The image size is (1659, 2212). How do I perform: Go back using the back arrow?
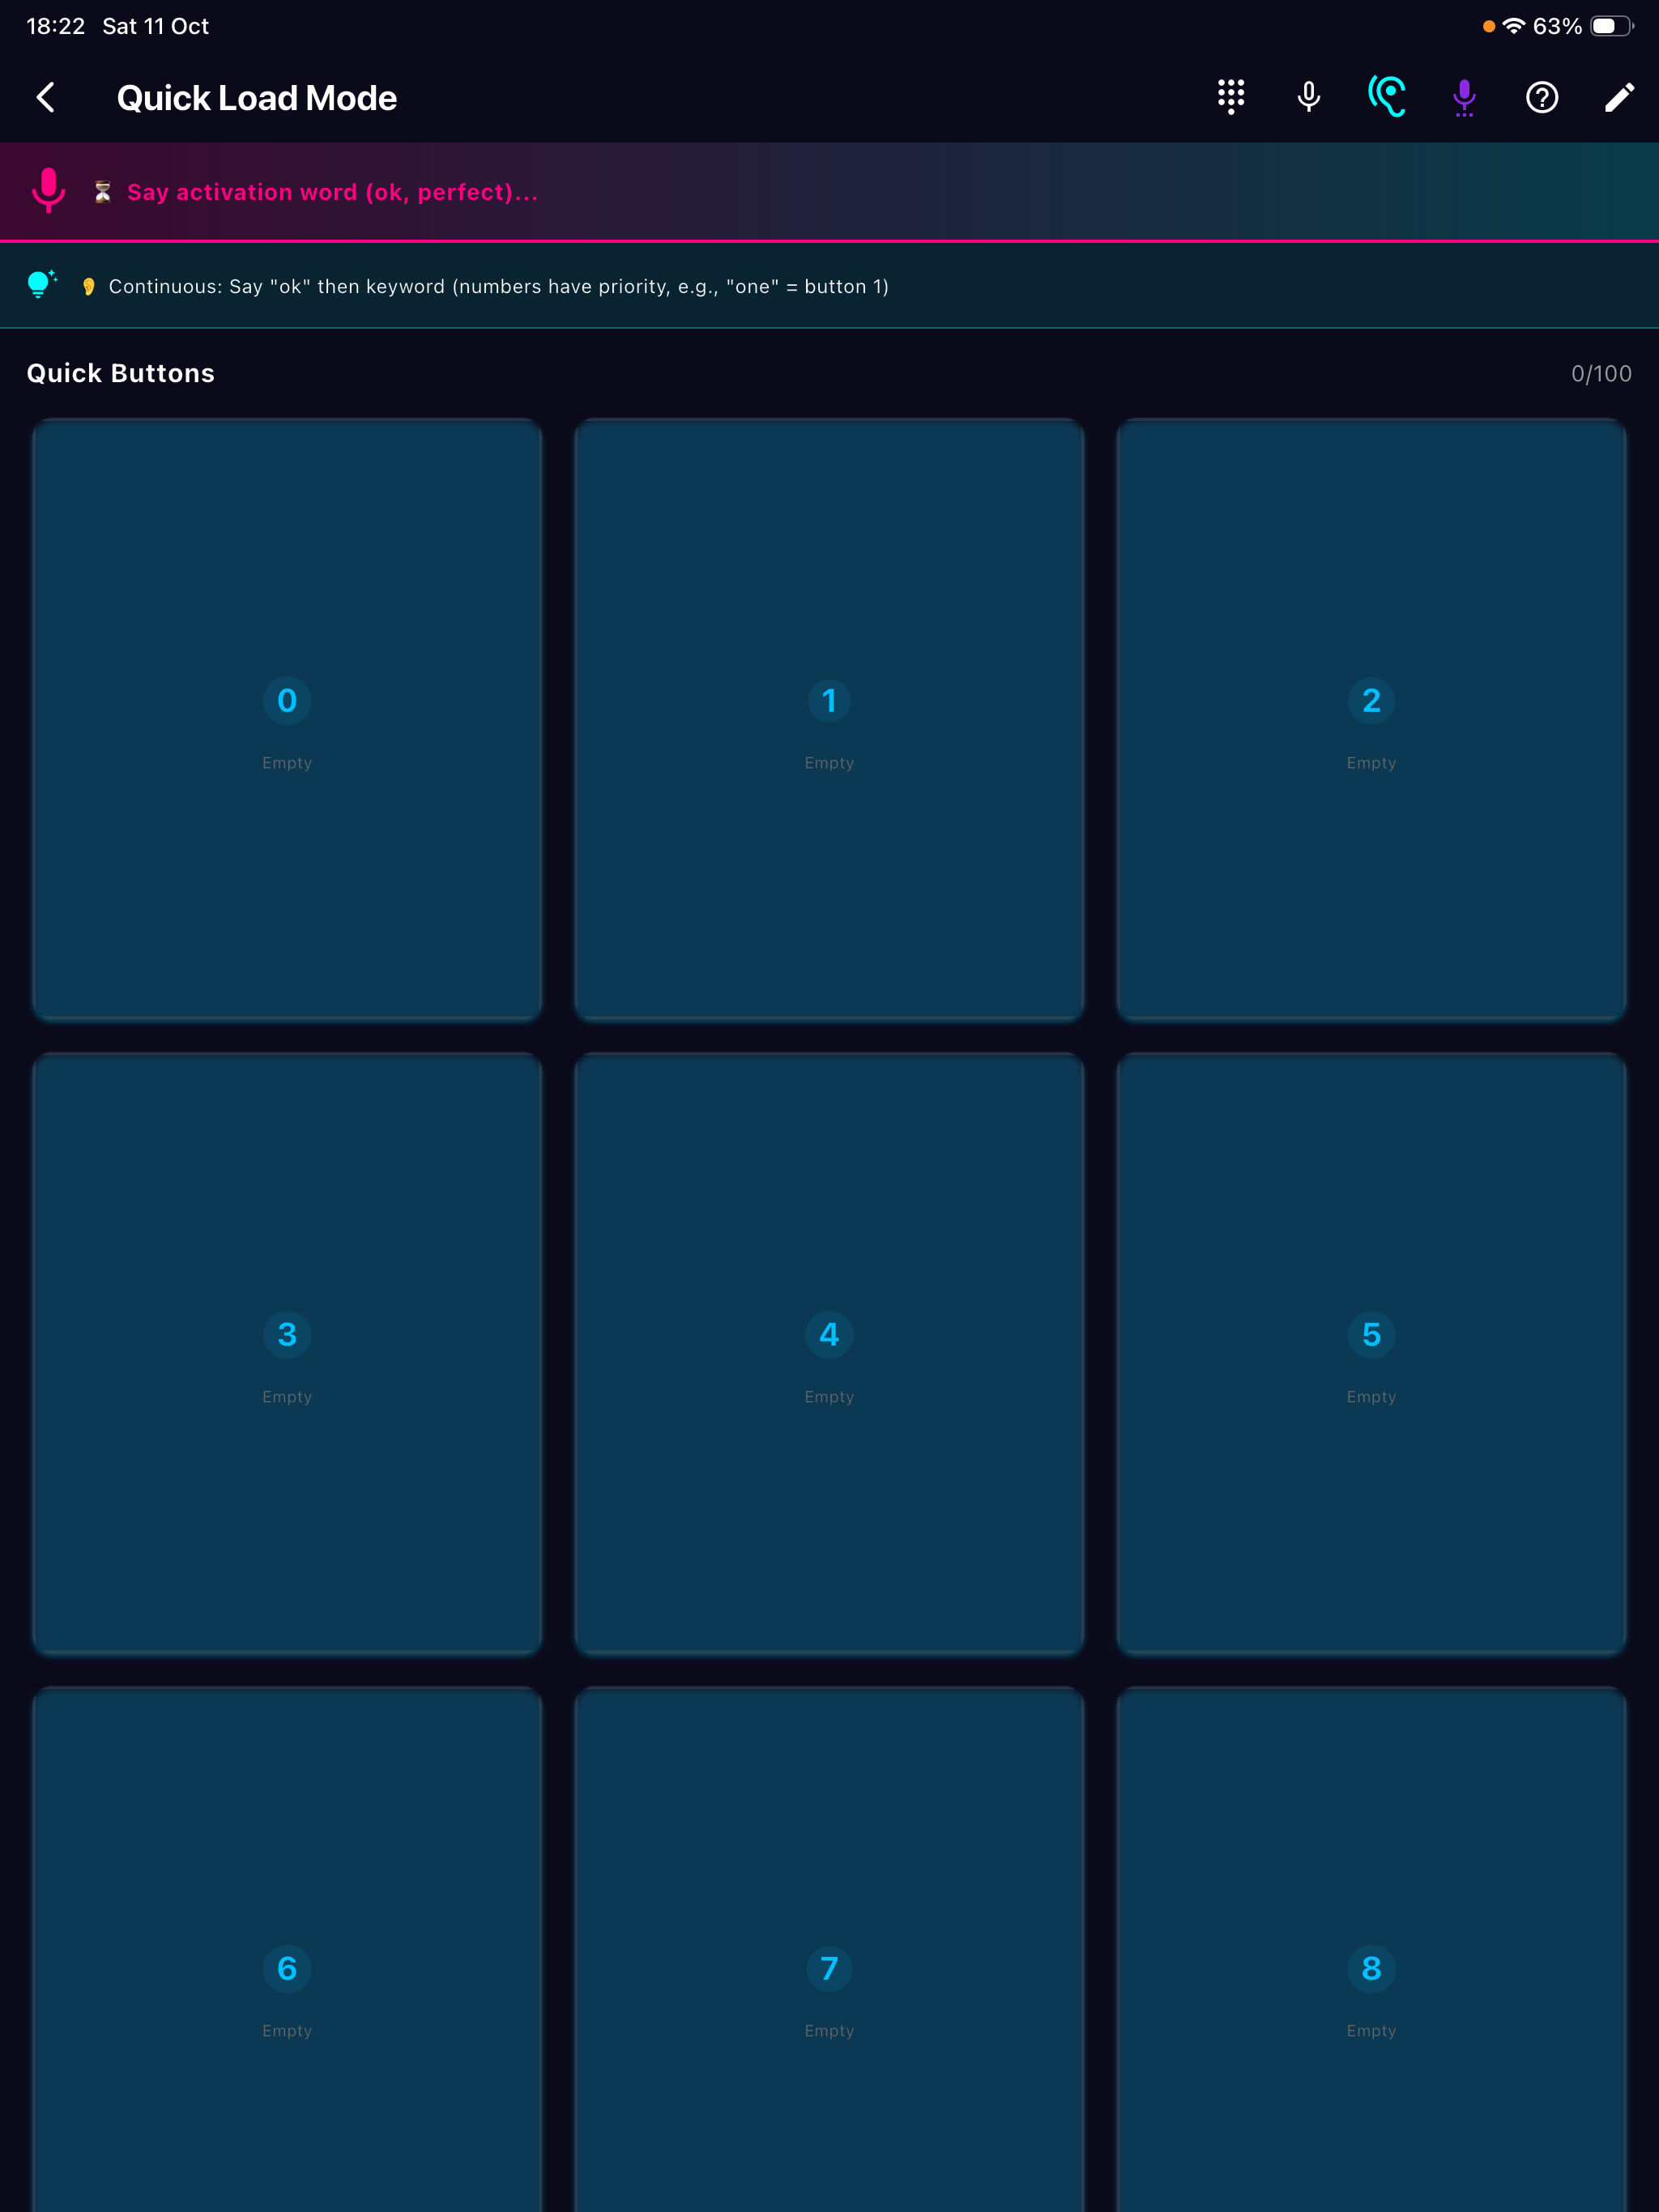point(46,97)
